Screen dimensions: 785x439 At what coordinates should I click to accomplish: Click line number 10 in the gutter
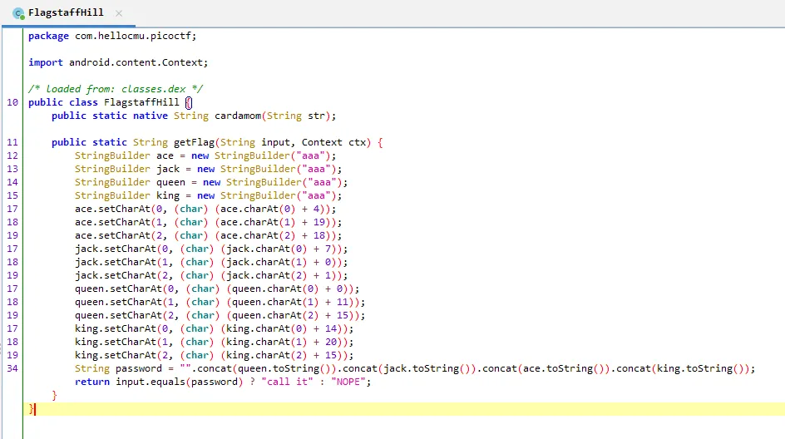12,102
